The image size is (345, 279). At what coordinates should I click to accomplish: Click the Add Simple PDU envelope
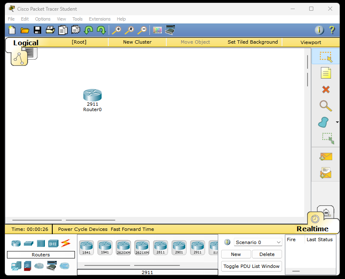tap(326, 156)
